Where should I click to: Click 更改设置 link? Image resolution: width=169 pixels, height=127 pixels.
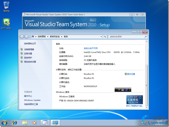coord(131,74)
